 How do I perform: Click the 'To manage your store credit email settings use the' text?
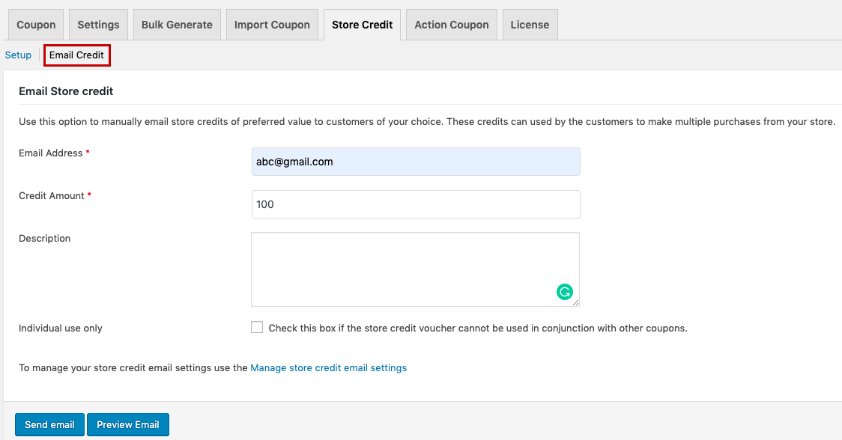tap(133, 367)
